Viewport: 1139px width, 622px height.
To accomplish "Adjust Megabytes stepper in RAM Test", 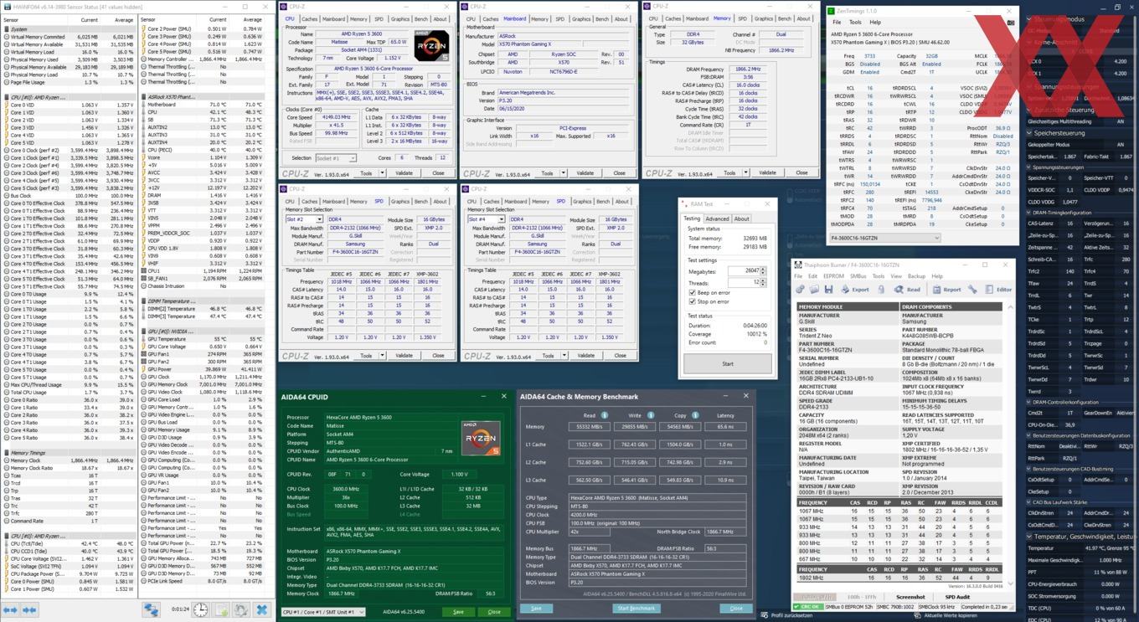I will [x=762, y=271].
